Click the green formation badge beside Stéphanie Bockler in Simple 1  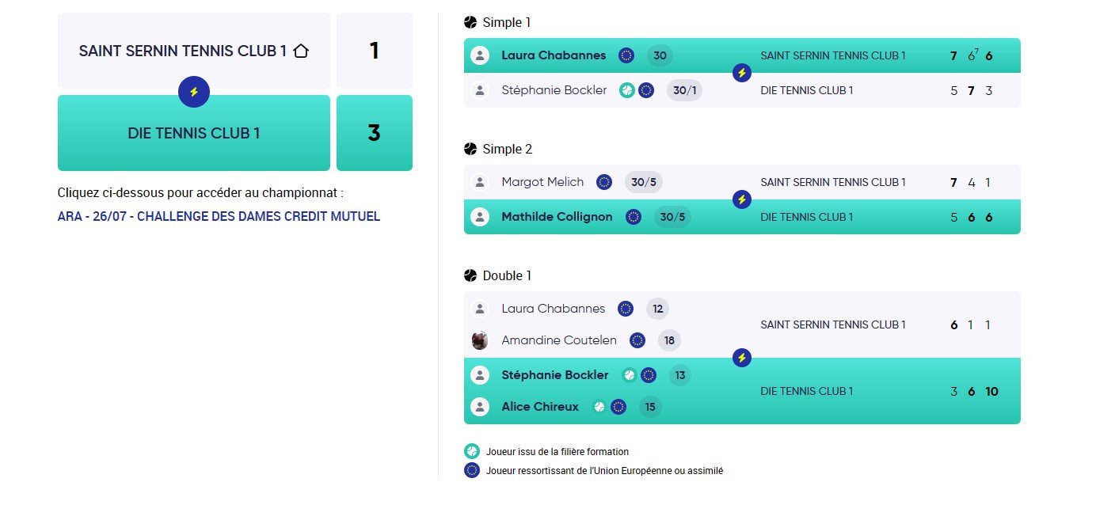[x=627, y=90]
